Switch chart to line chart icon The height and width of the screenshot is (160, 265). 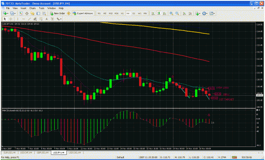165,14
